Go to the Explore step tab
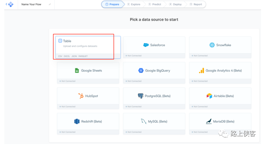Viewport: 264px width, 145px height. click(x=134, y=4)
